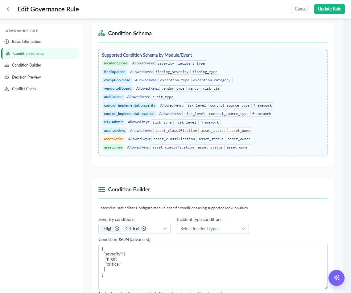The width and height of the screenshot is (351, 293).
Task: Go to Condition Builder in sidebar
Action: tap(27, 65)
